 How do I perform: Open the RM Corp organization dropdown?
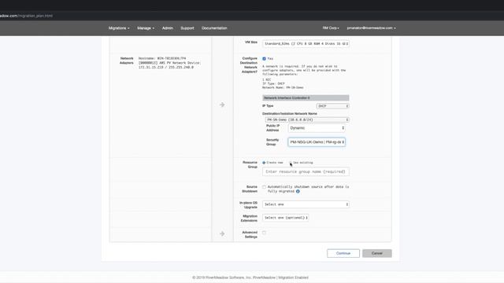pos(331,28)
